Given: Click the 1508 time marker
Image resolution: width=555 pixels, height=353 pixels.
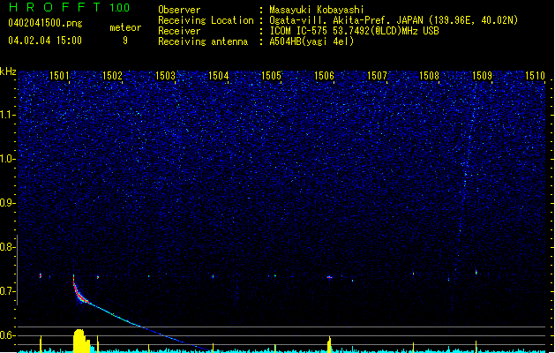Looking at the screenshot, I should point(430,76).
